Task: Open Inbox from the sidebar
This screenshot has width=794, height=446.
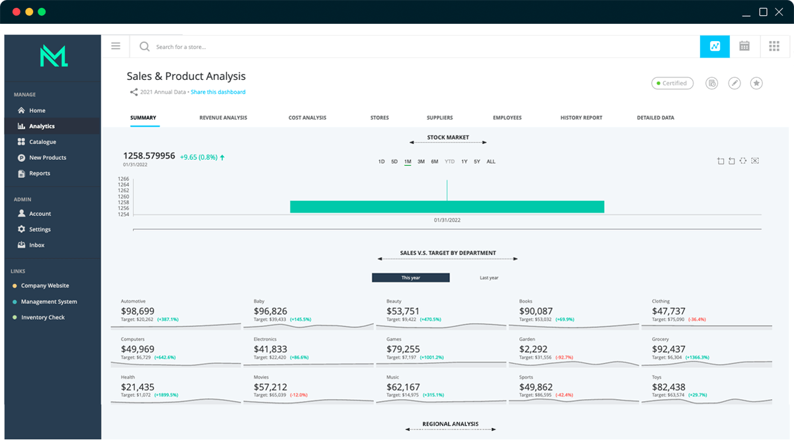Action: (x=36, y=245)
